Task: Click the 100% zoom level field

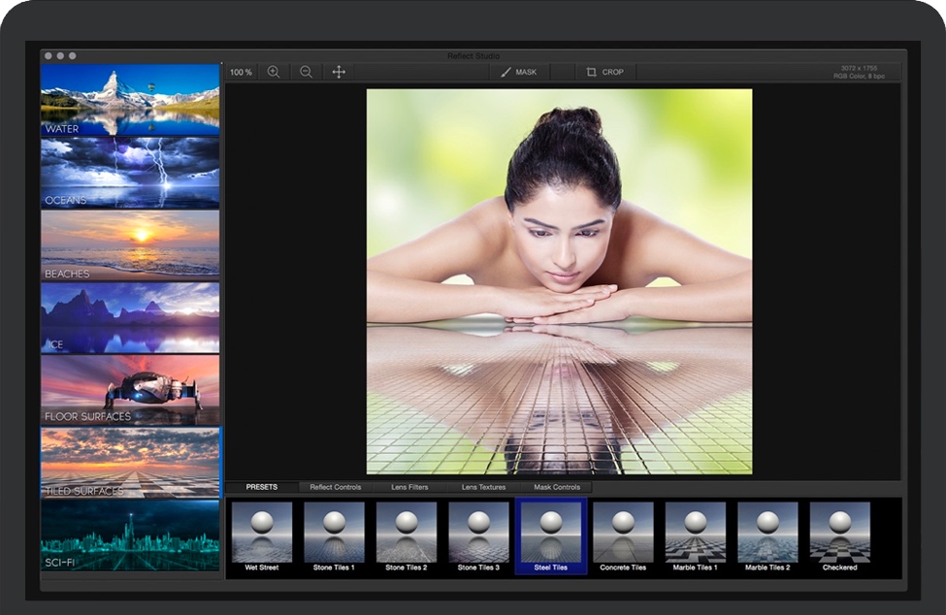Action: pyautogui.click(x=241, y=71)
